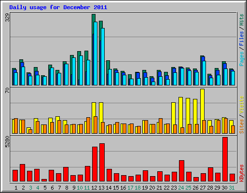Click weekend day 18 on the axis

coord(137,188)
